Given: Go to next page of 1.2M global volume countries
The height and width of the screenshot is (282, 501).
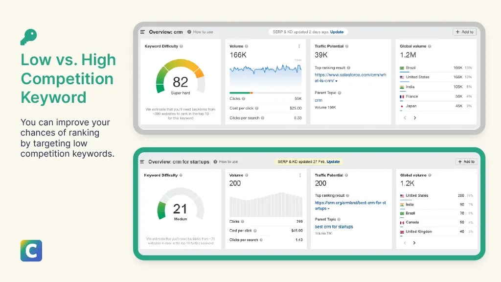Looking at the screenshot, I should tap(415, 118).
